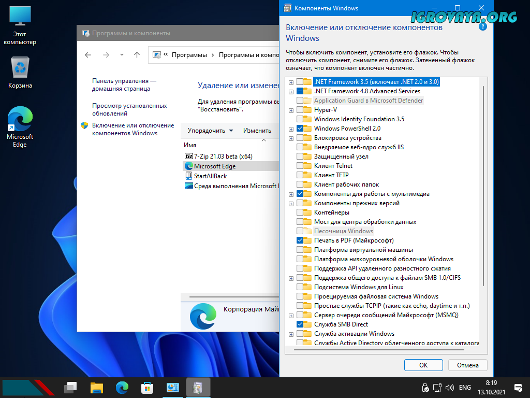The width and height of the screenshot is (530, 398).
Task: Open the Просмотр установленных обновлений link
Action: click(x=129, y=109)
